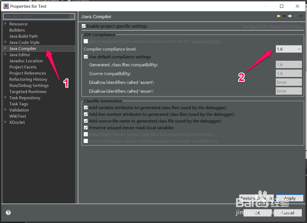
Task: Toggle Use default compliance settings checkbox
Action: [86, 57]
